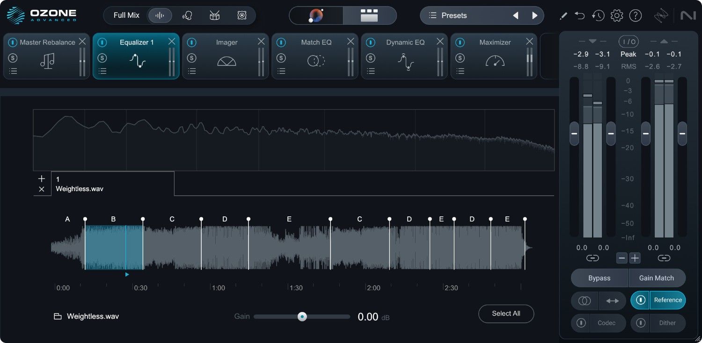The height and width of the screenshot is (343, 702).
Task: Switch to the module chain view tab
Action: 369,15
